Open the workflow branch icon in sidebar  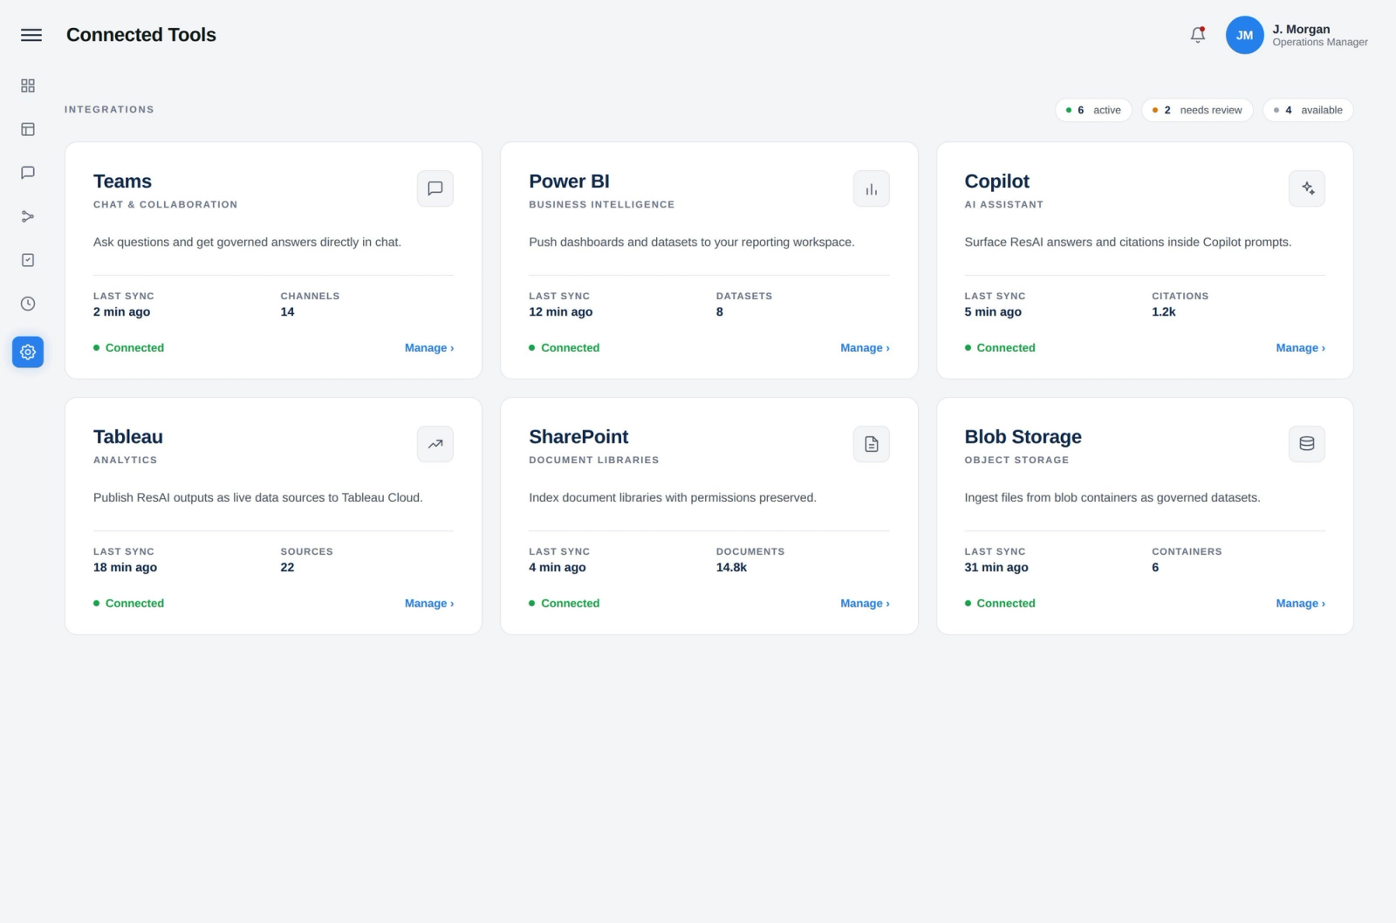coord(28,216)
